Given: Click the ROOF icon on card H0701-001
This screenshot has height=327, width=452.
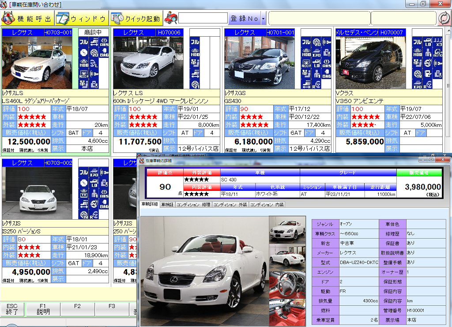Looking at the screenshot, I should [x=306, y=63].
